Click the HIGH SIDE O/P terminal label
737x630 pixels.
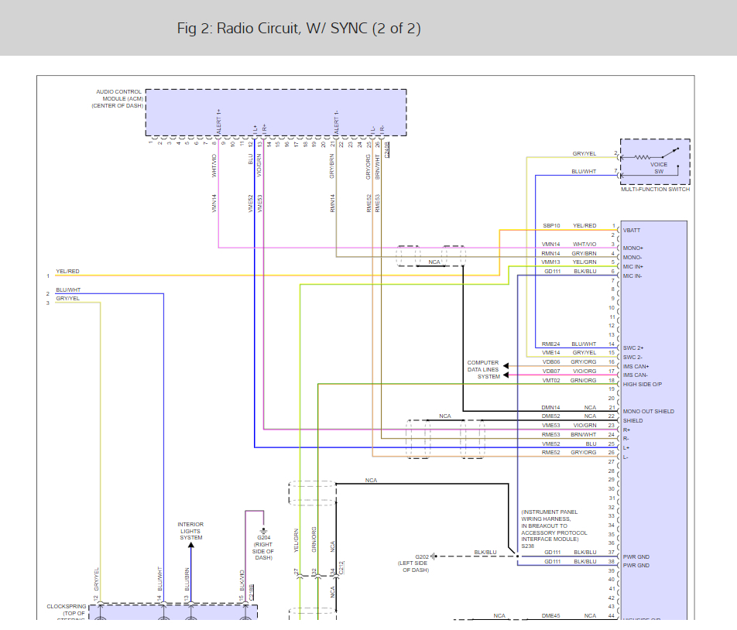coord(642,385)
